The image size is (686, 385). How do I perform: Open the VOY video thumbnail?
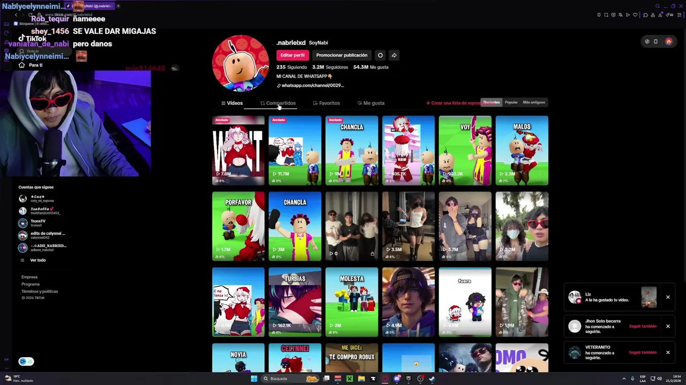(465, 150)
